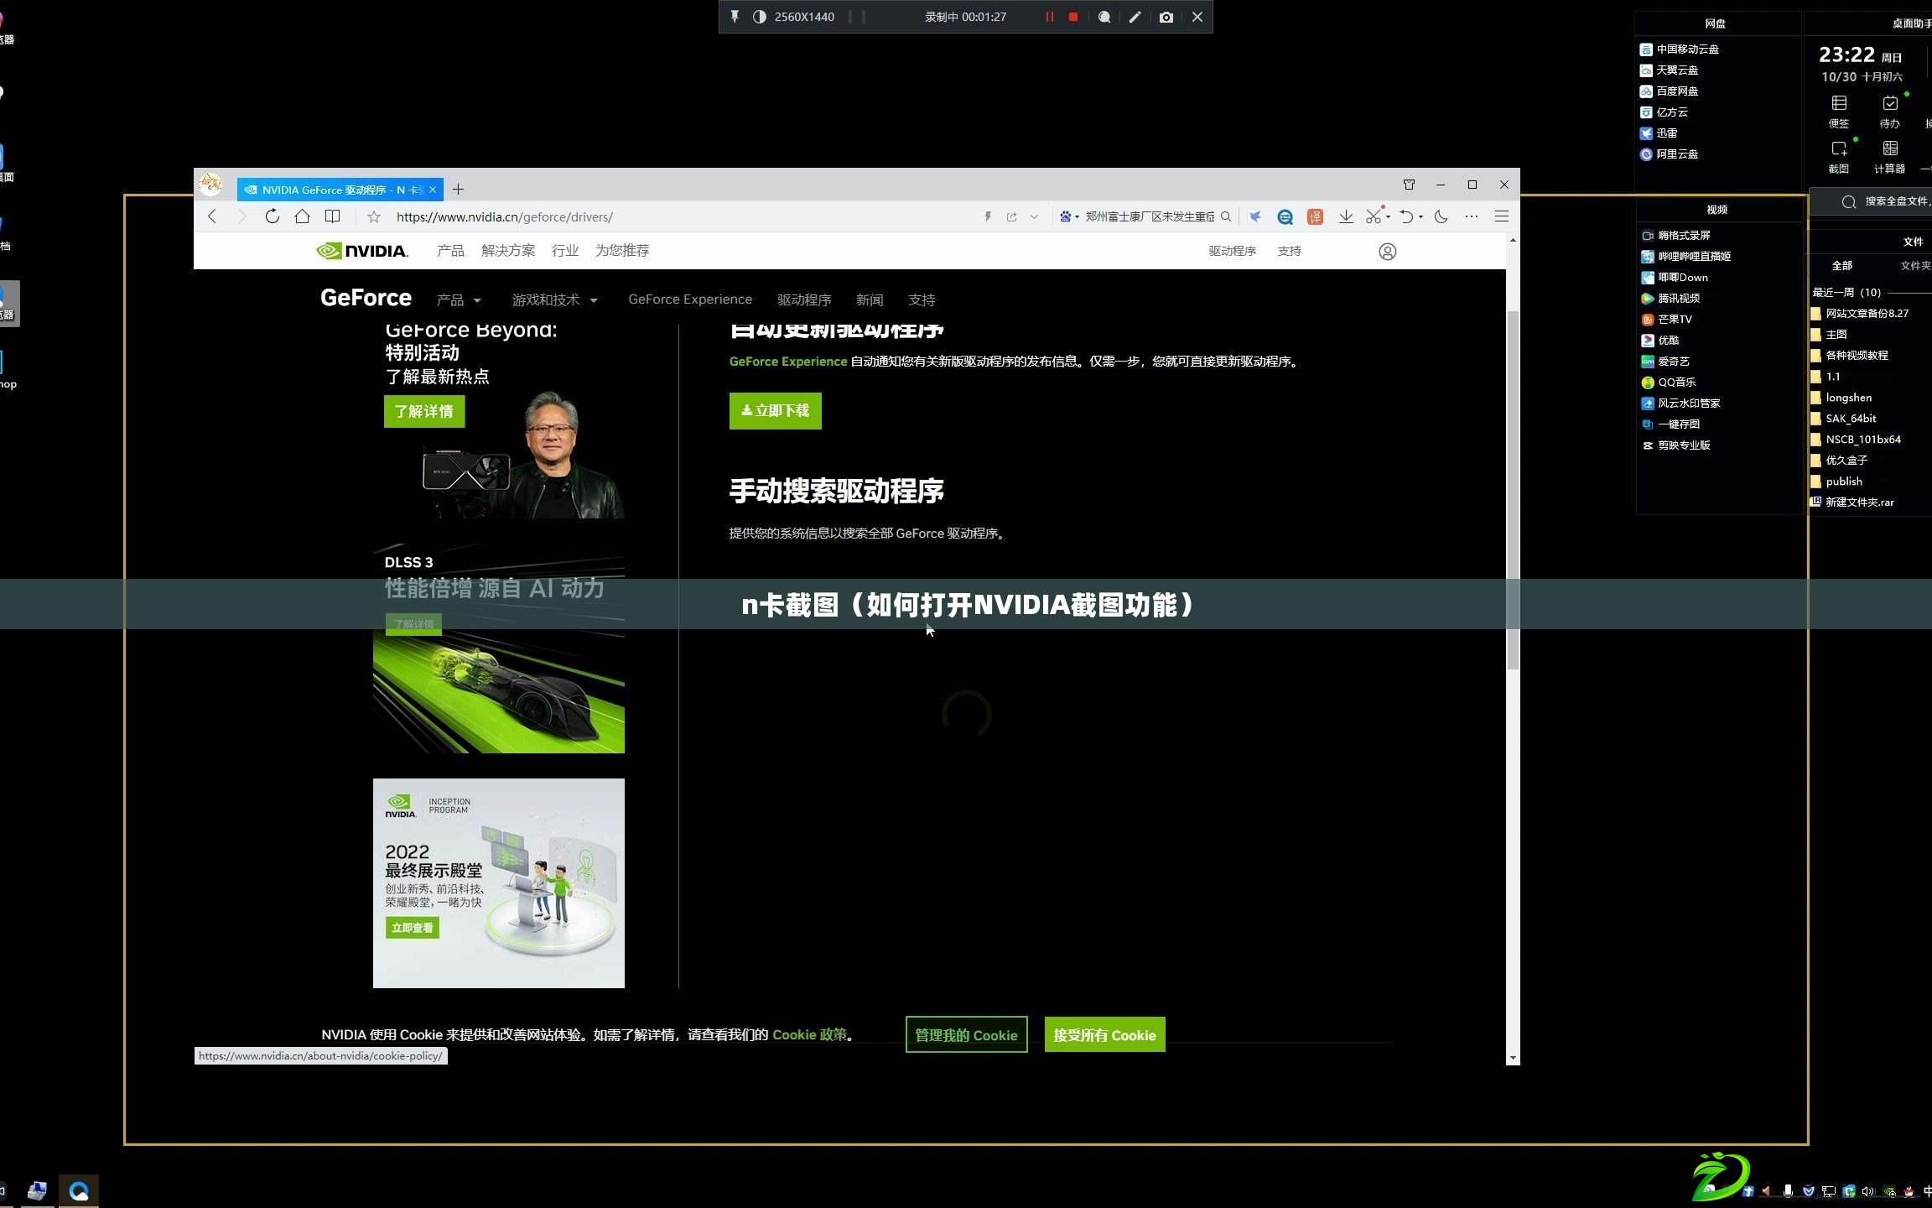Close the NVIDIA GeForce driver tab
Viewport: 1932px width, 1208px height.
[x=433, y=190]
